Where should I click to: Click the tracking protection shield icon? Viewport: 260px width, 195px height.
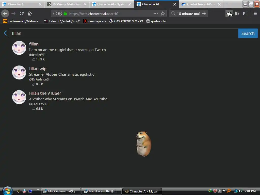coord(60,14)
